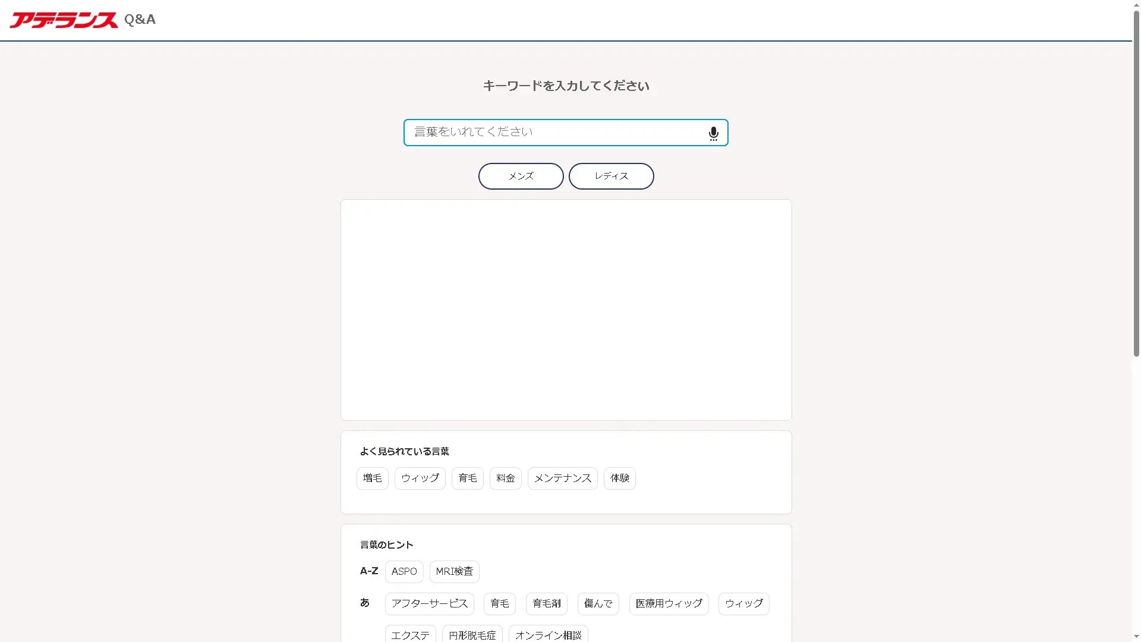Image resolution: width=1141 pixels, height=642 pixels.
Task: Select the 医療用ウィッグ hint tag
Action: pos(669,603)
